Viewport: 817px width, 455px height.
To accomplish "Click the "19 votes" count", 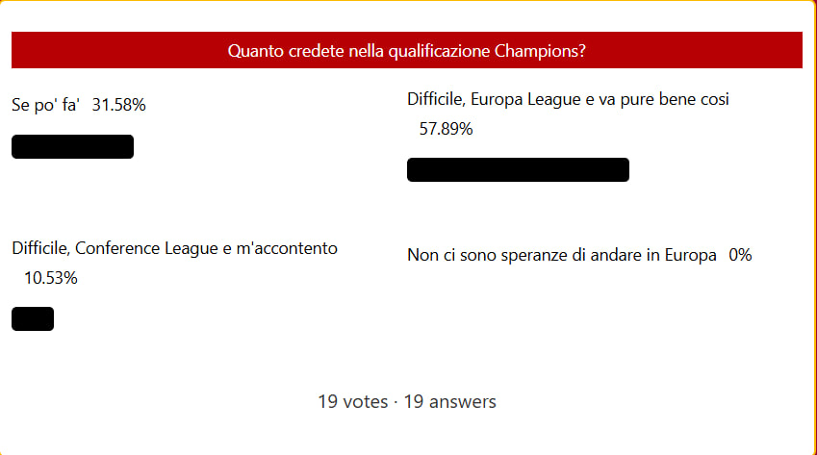I will [353, 401].
